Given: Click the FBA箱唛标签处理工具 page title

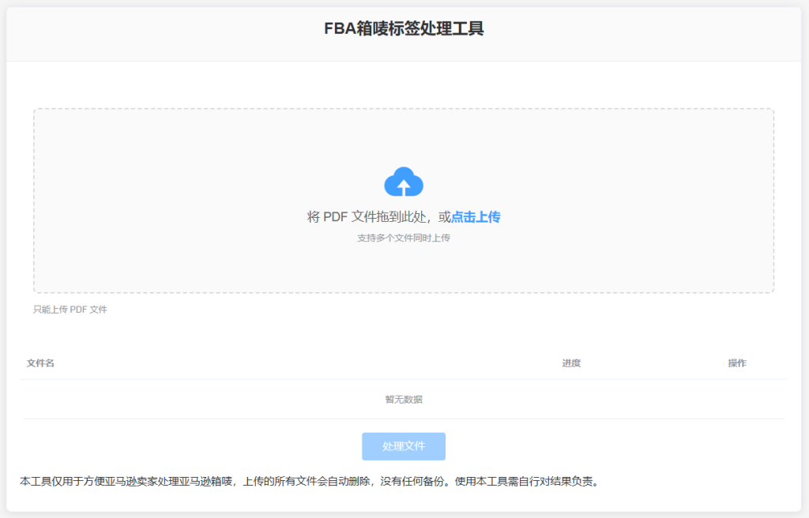Looking at the screenshot, I should click(x=404, y=30).
